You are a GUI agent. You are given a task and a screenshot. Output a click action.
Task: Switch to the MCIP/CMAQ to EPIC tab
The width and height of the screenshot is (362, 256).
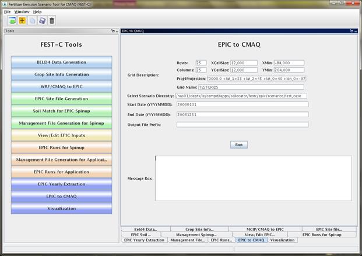pos(265,229)
